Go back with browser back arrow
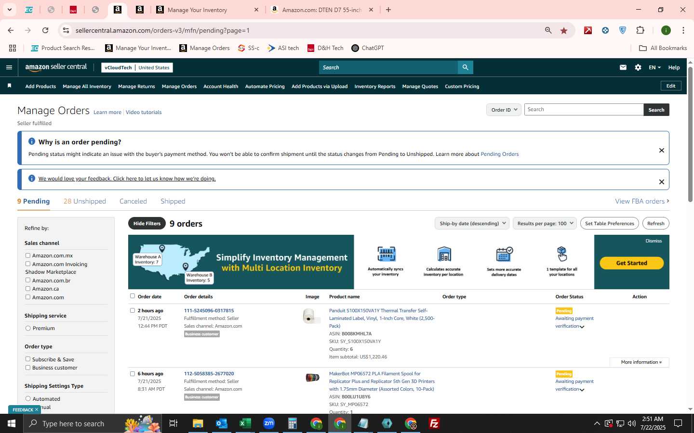694x433 pixels. click(11, 30)
